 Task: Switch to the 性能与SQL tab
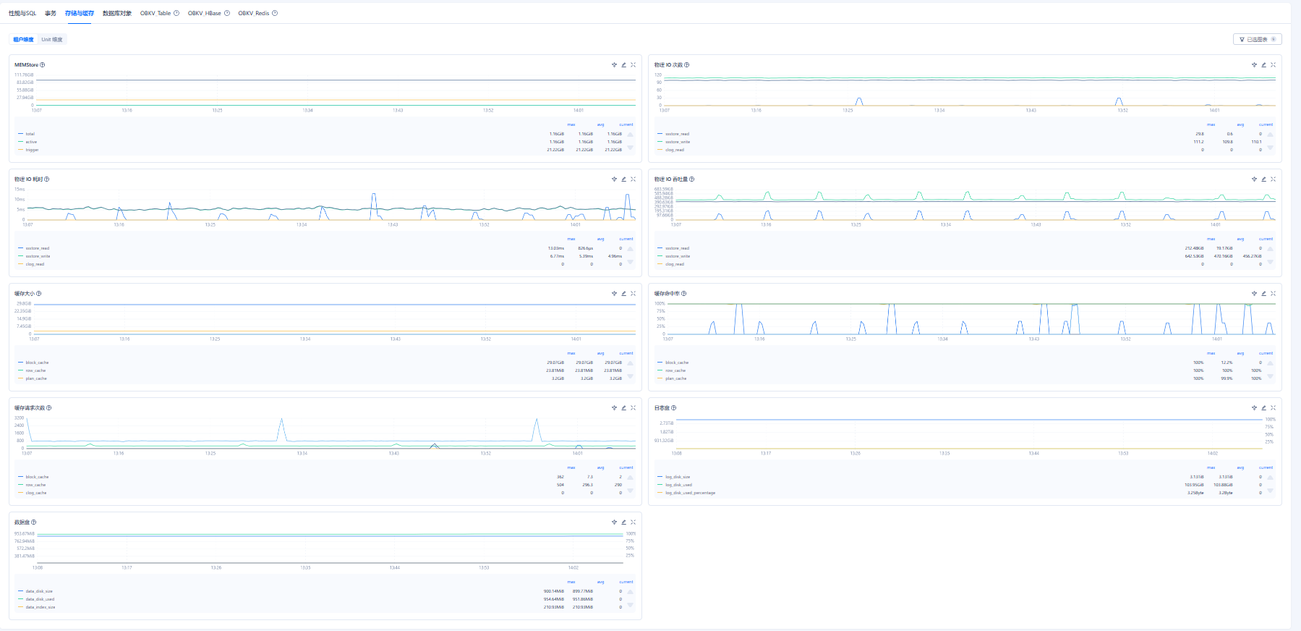click(x=22, y=13)
